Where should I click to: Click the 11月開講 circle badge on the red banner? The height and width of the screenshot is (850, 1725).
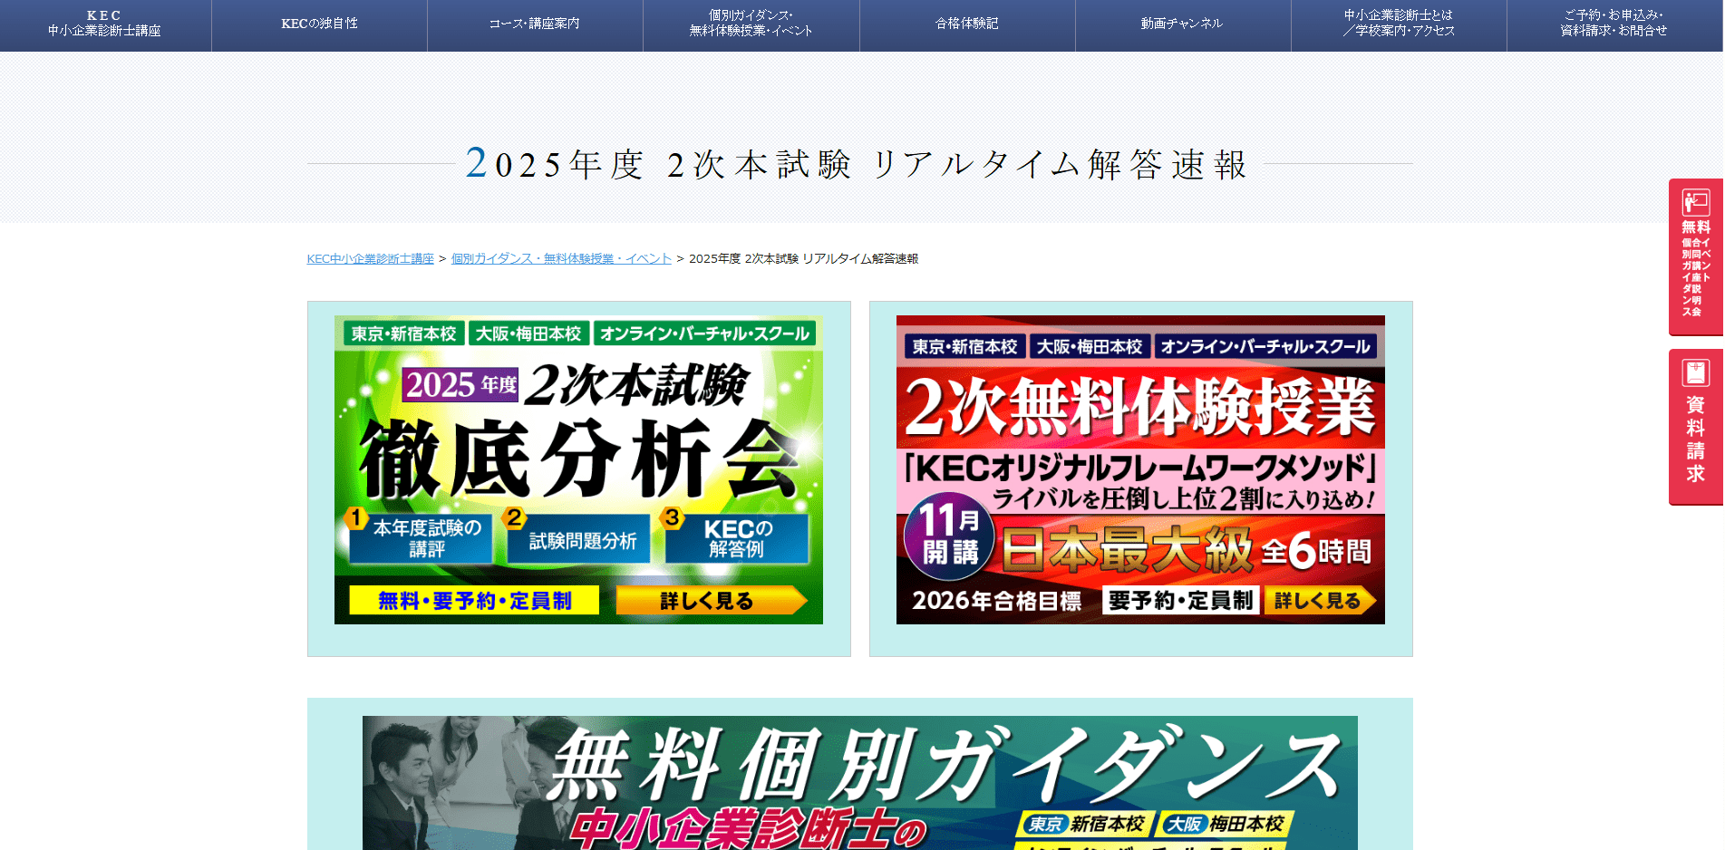949,536
